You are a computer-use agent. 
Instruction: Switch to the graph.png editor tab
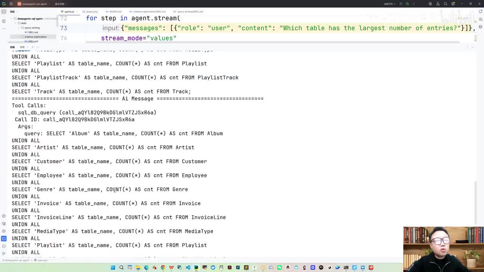click(x=90, y=12)
